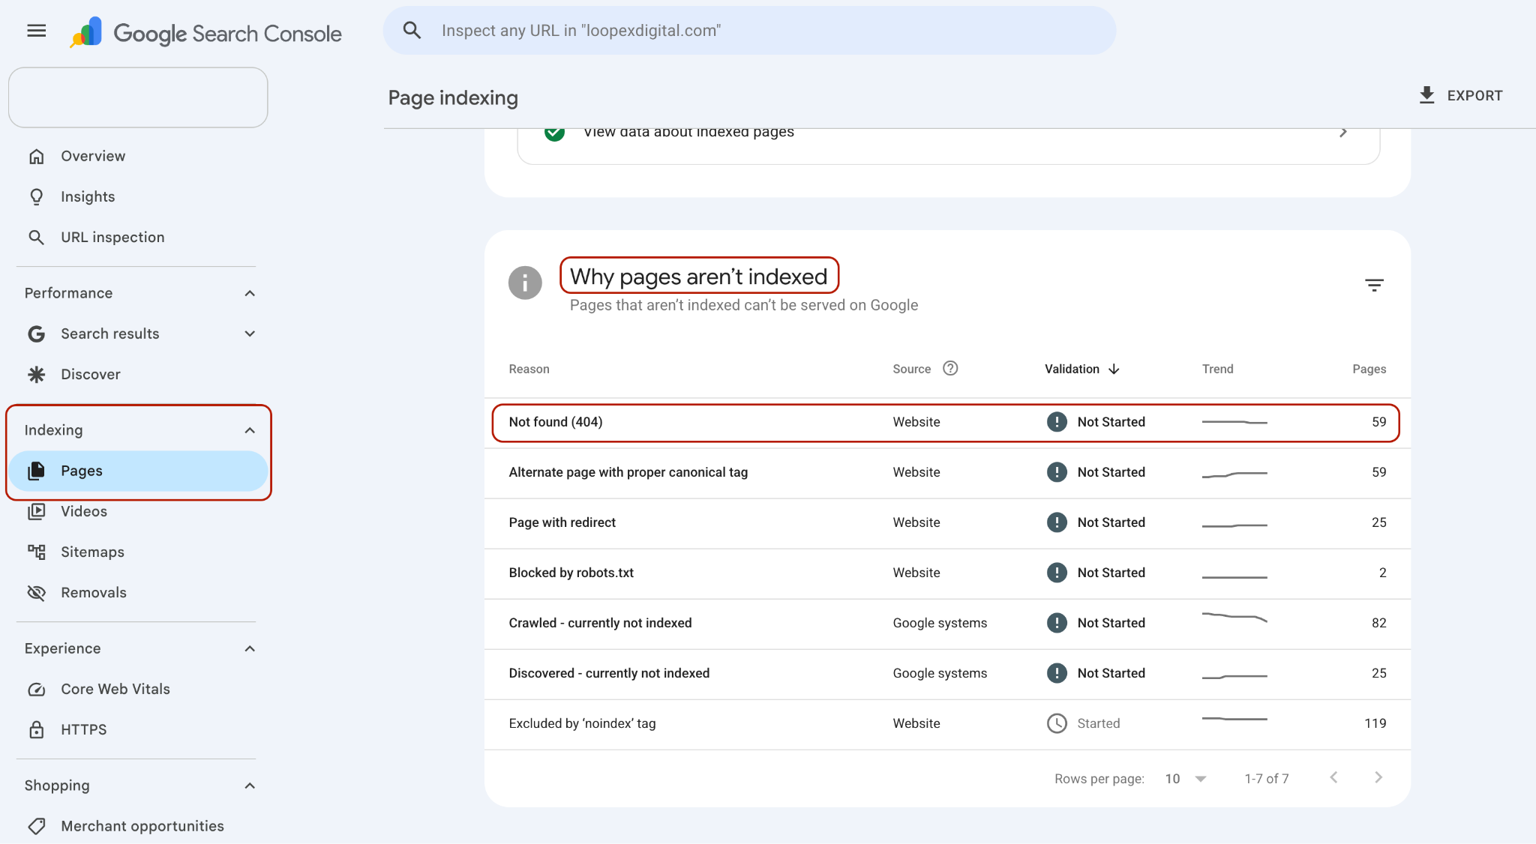Go to previous page of table
The height and width of the screenshot is (844, 1536).
1333,777
